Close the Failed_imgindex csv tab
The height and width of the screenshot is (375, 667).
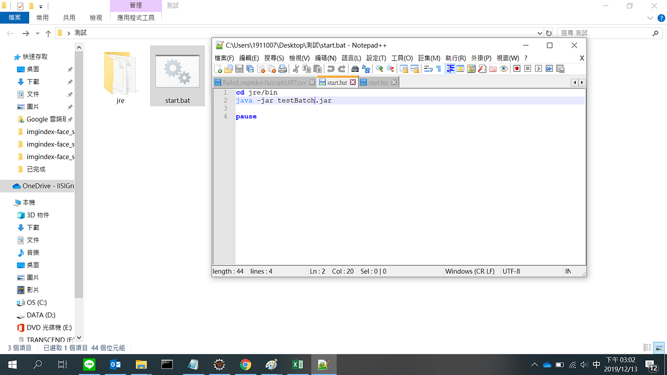[x=312, y=83]
